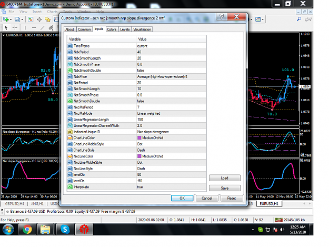Open Skype from taskbar
329x247 pixels.
pyautogui.click(x=65, y=229)
